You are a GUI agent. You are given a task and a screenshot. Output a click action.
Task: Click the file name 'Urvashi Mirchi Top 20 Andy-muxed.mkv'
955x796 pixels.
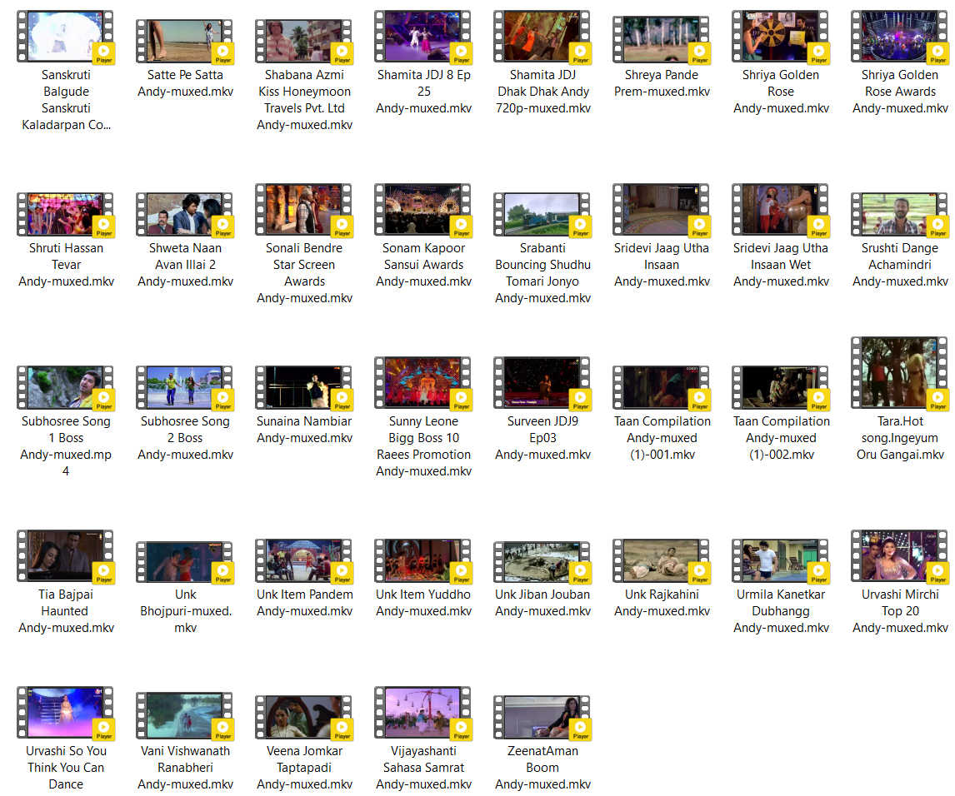[900, 611]
